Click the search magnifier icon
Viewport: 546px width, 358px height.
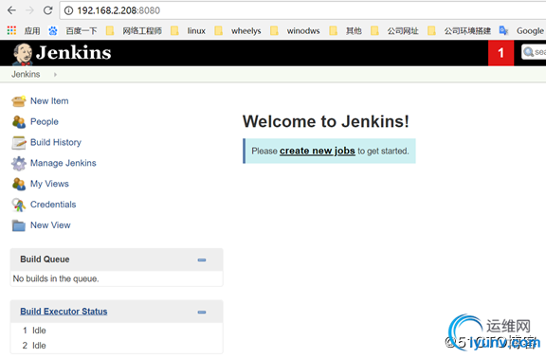pyautogui.click(x=528, y=52)
